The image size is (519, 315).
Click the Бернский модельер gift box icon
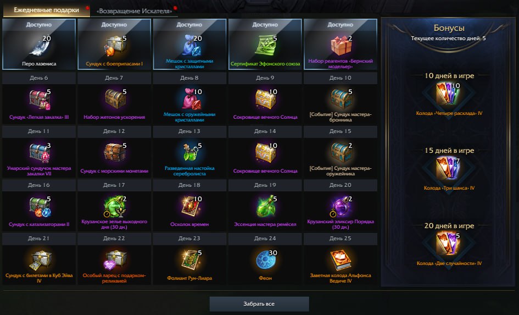(x=341, y=46)
